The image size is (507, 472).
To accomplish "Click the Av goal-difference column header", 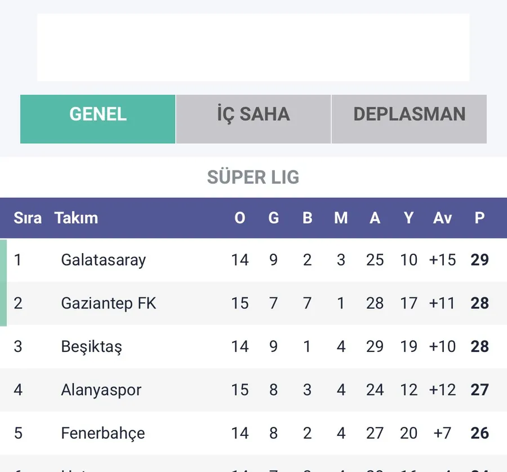I will [442, 218].
